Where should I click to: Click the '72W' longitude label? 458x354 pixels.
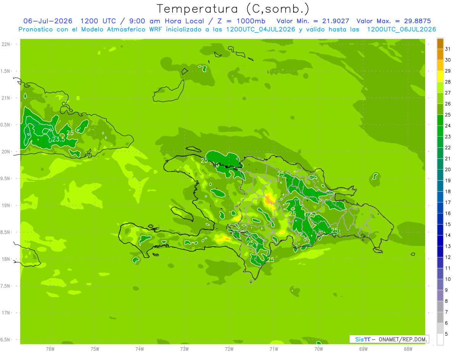coord(229,349)
